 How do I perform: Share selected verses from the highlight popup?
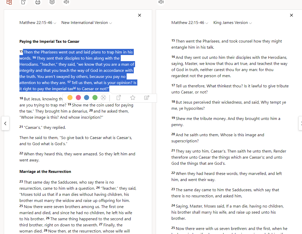click(119, 98)
